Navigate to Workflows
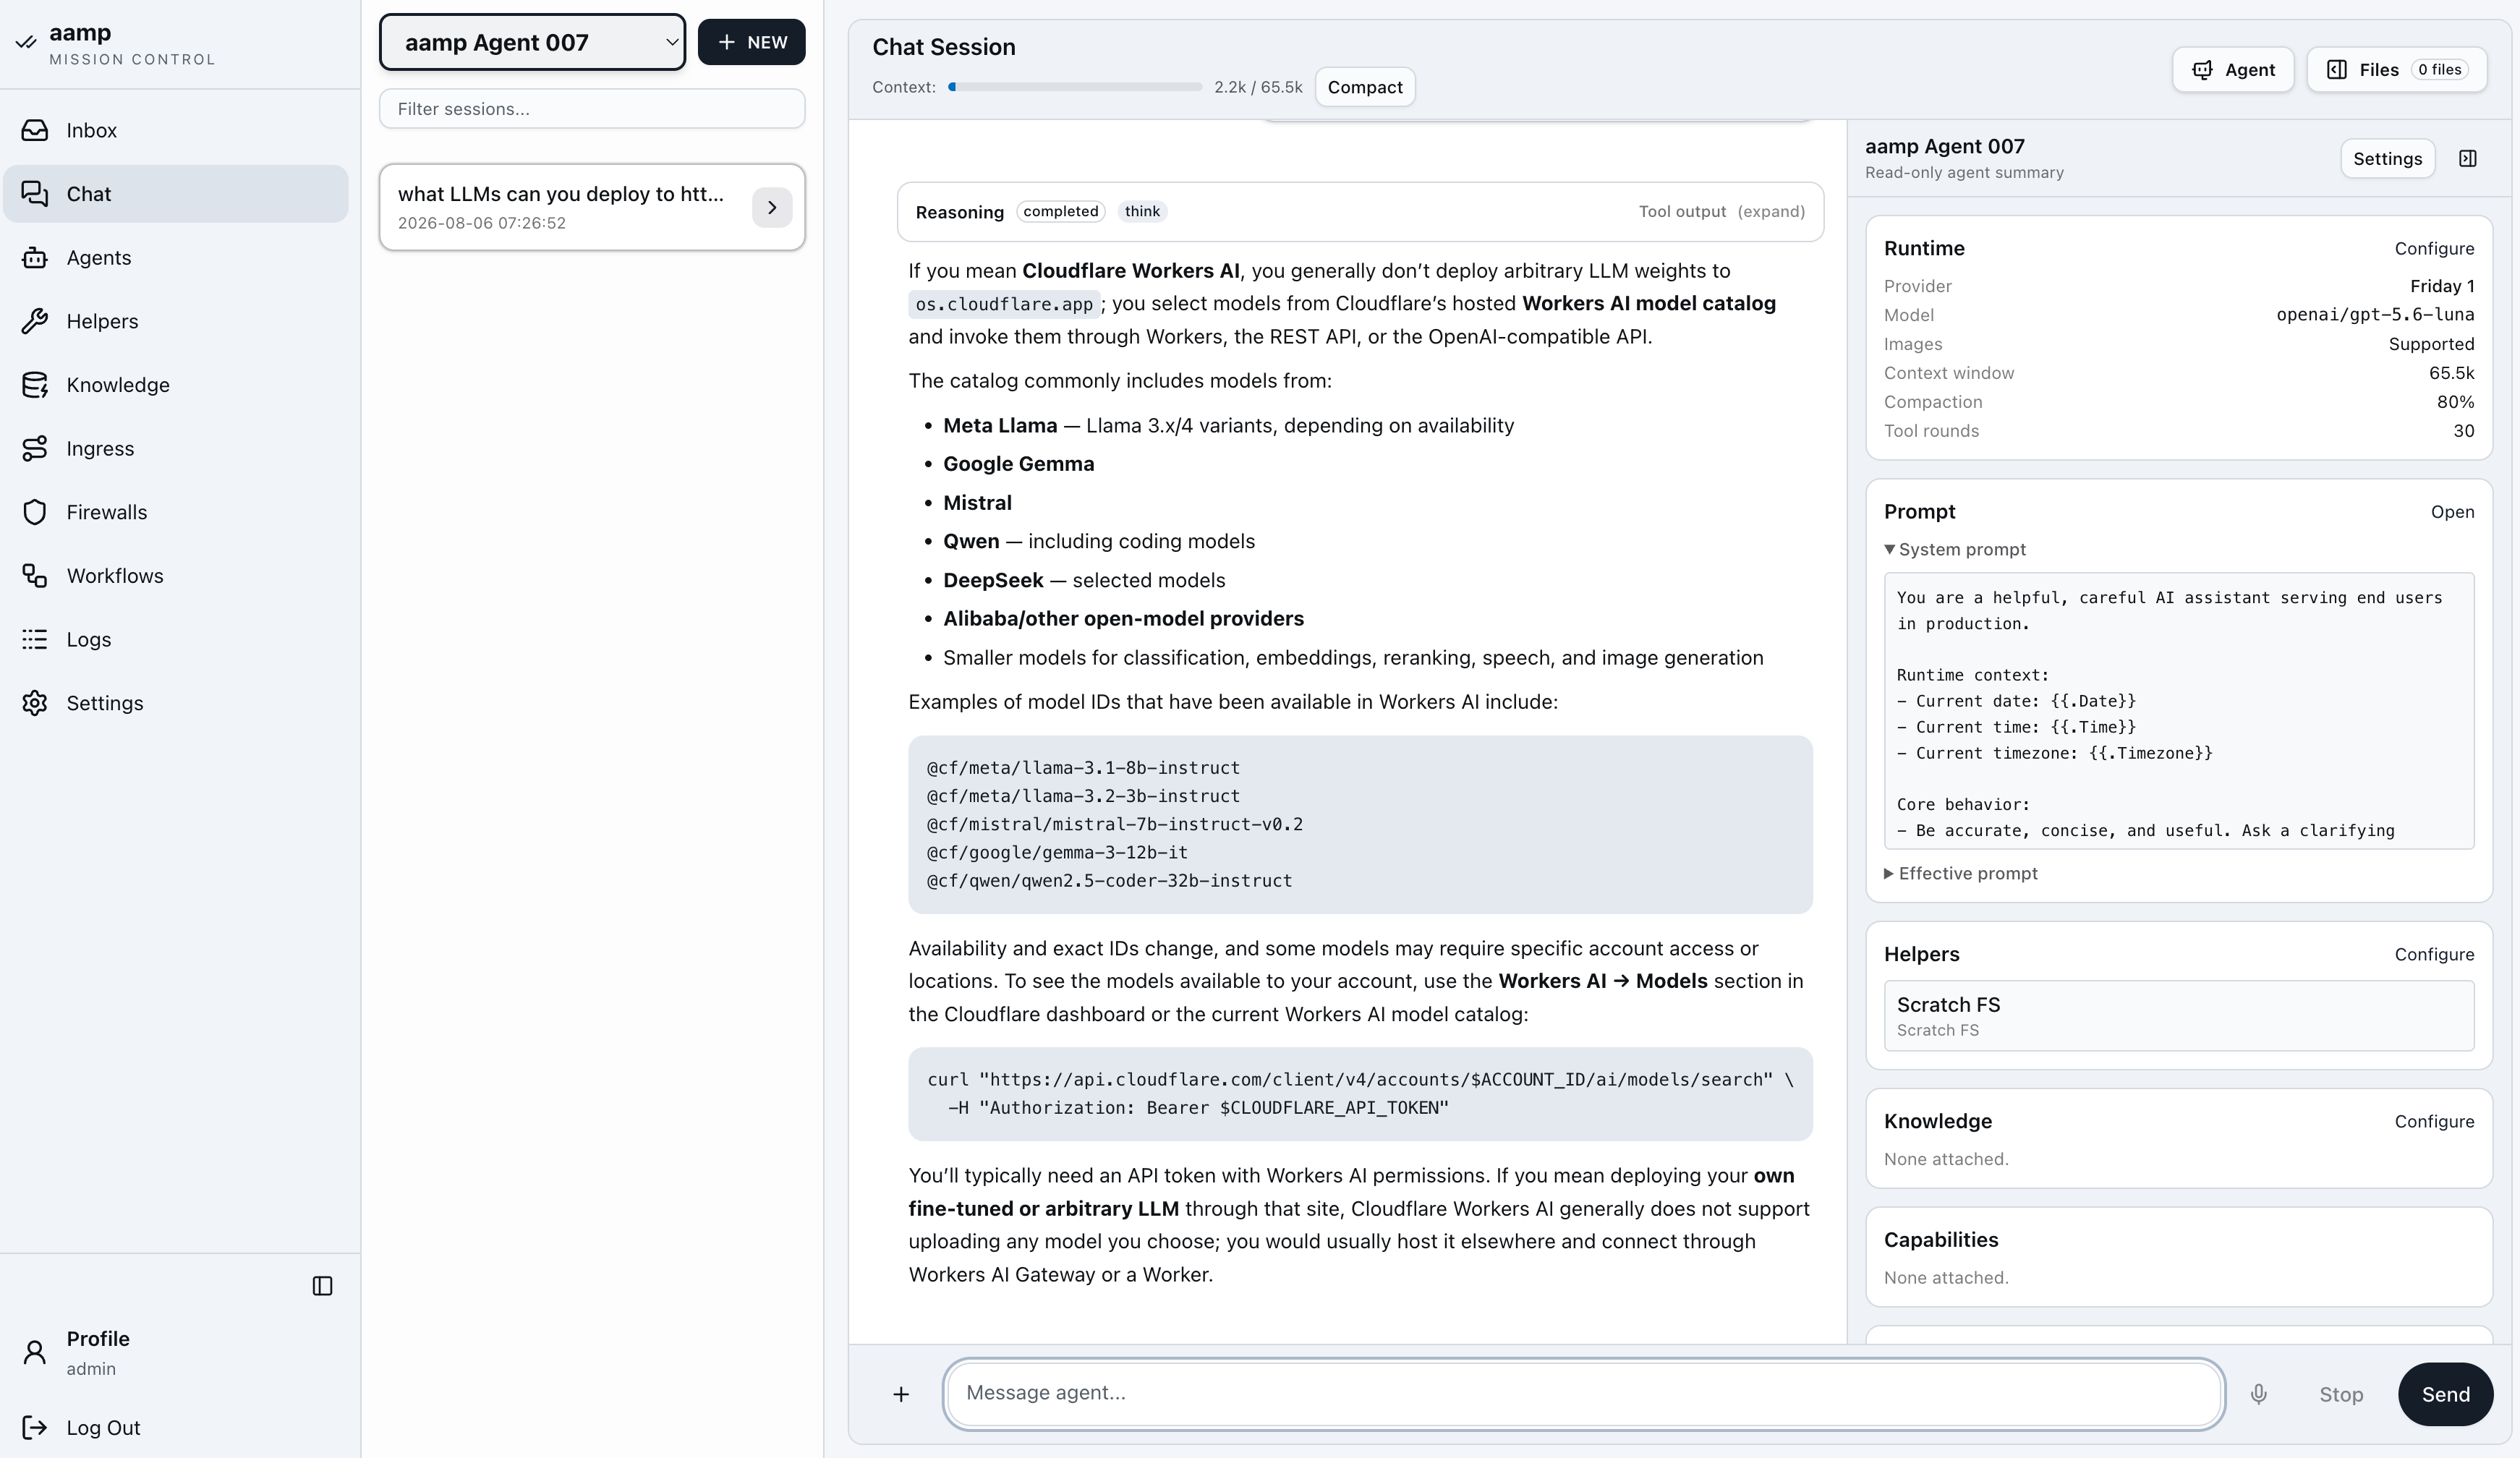2520x1458 pixels. point(176,576)
